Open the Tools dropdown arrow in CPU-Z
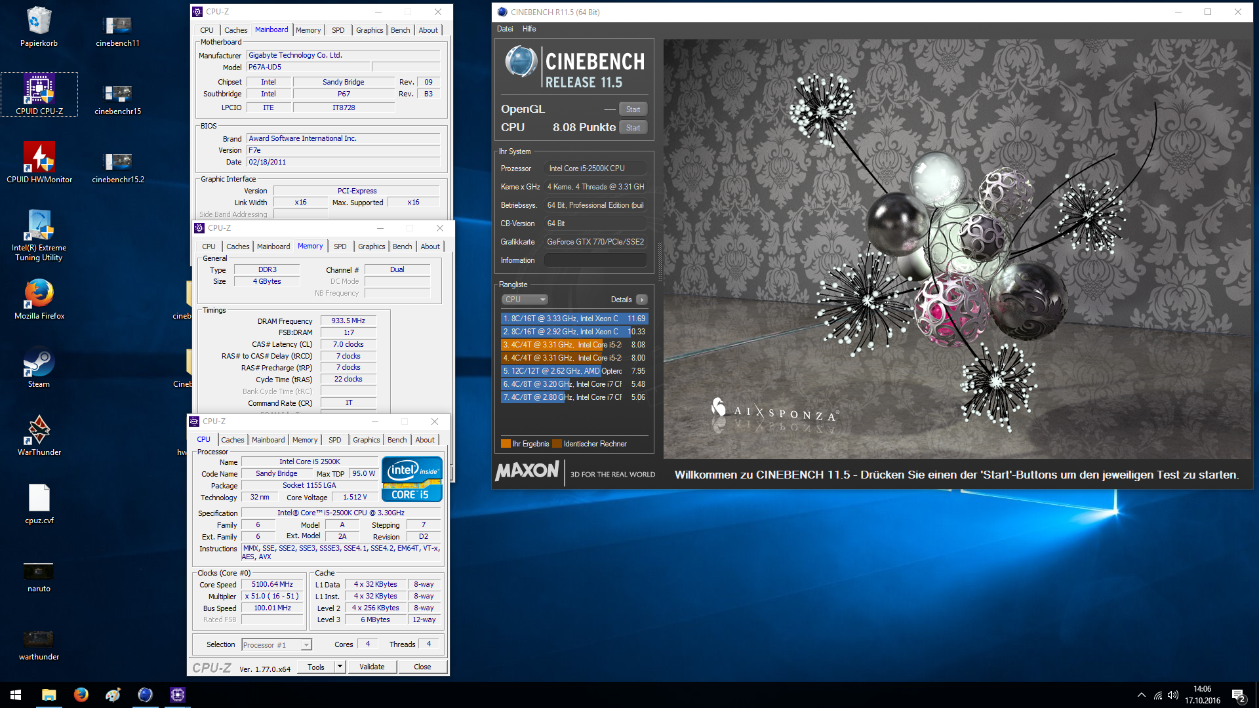The width and height of the screenshot is (1259, 708). 340,667
